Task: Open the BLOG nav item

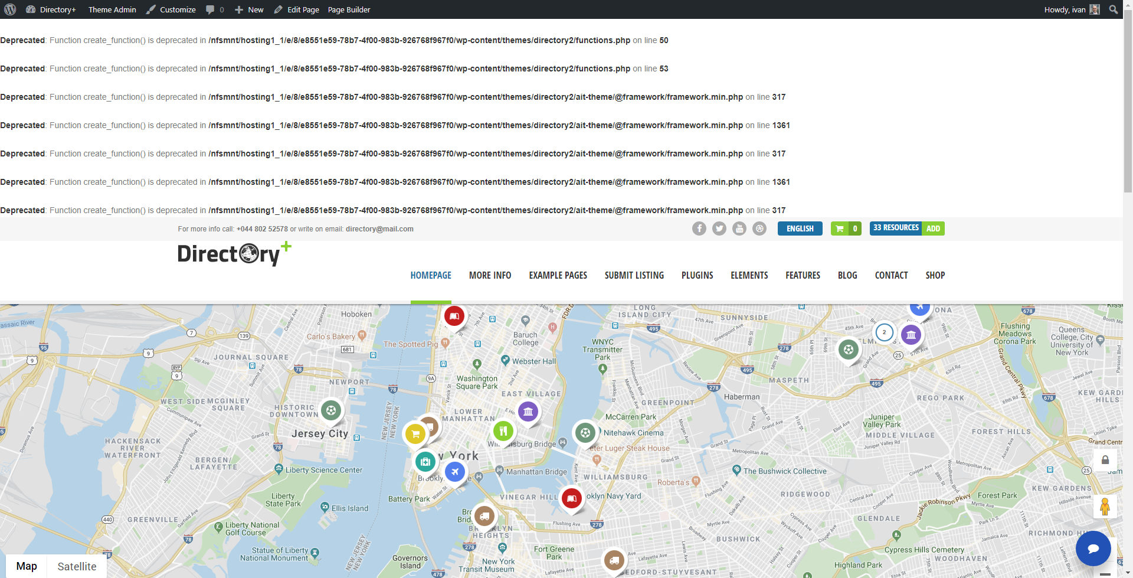Action: pyautogui.click(x=847, y=275)
